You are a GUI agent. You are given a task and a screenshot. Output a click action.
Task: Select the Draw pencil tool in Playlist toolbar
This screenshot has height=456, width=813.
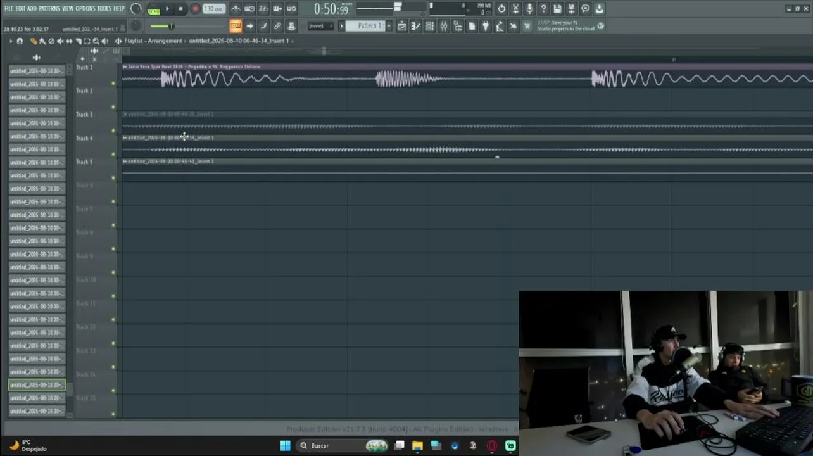(34, 41)
